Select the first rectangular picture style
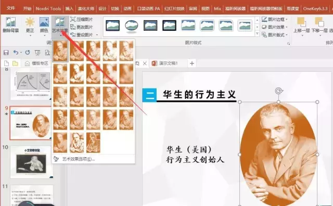Screen dimensions: 333x206 (x=112, y=25)
